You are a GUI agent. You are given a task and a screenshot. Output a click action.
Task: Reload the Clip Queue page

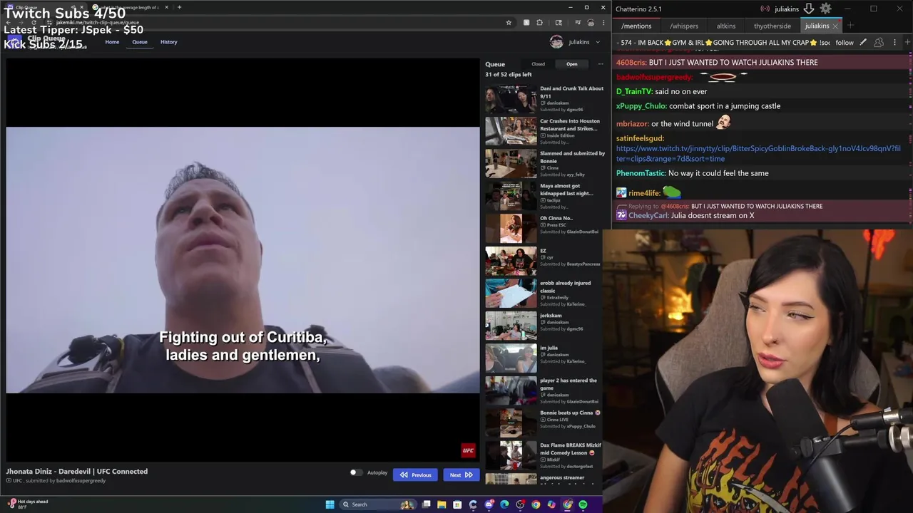[x=34, y=23]
